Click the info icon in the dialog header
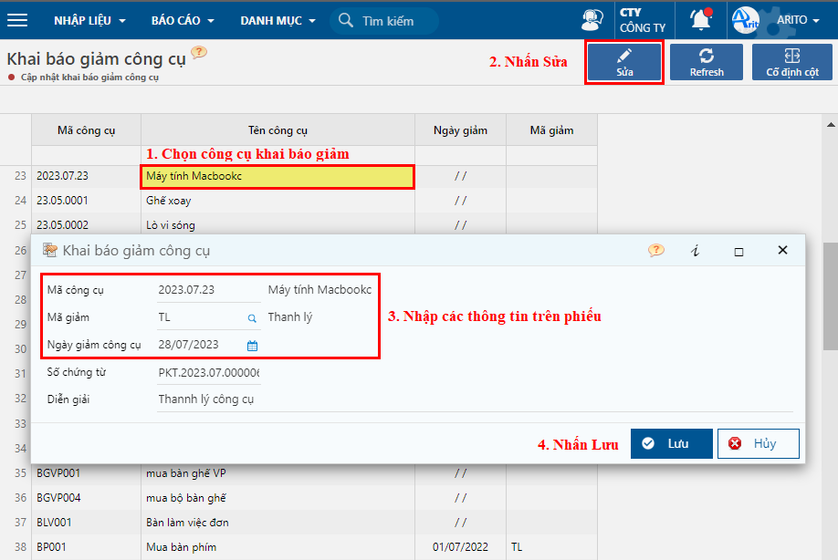838x560 pixels. point(696,251)
